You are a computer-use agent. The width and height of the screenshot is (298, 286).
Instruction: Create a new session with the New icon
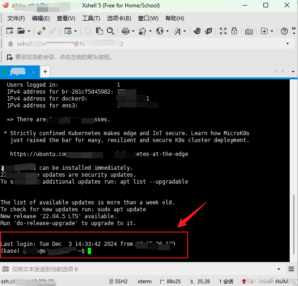point(10,31)
